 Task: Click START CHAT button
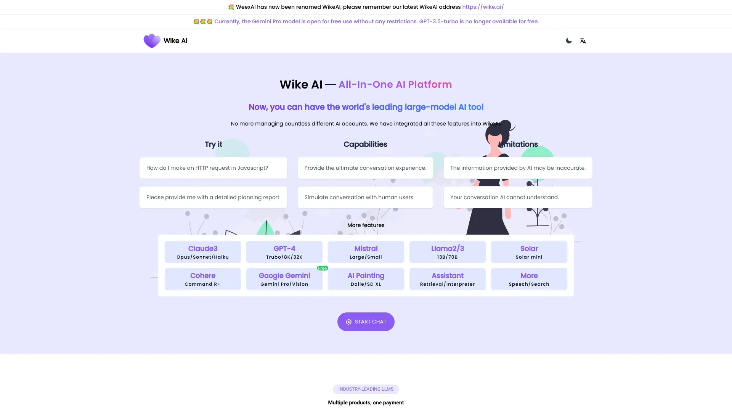[366, 322]
